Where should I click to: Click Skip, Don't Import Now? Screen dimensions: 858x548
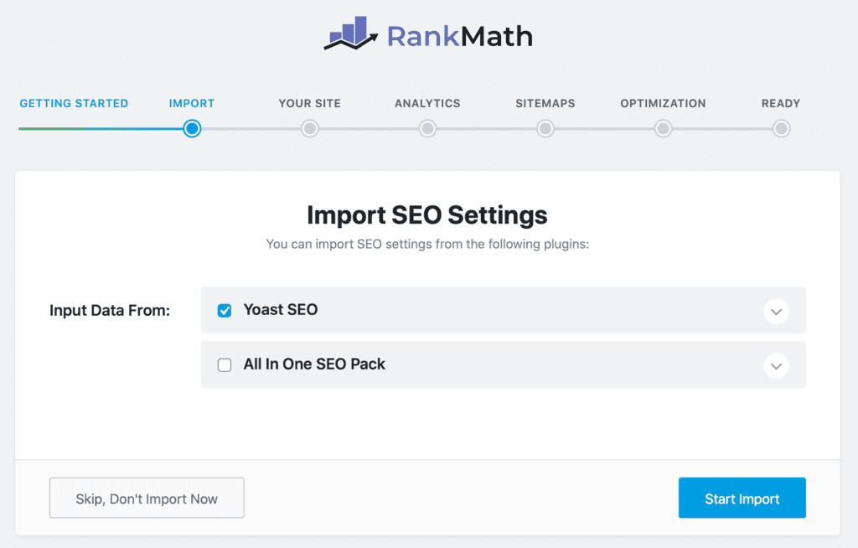click(147, 497)
